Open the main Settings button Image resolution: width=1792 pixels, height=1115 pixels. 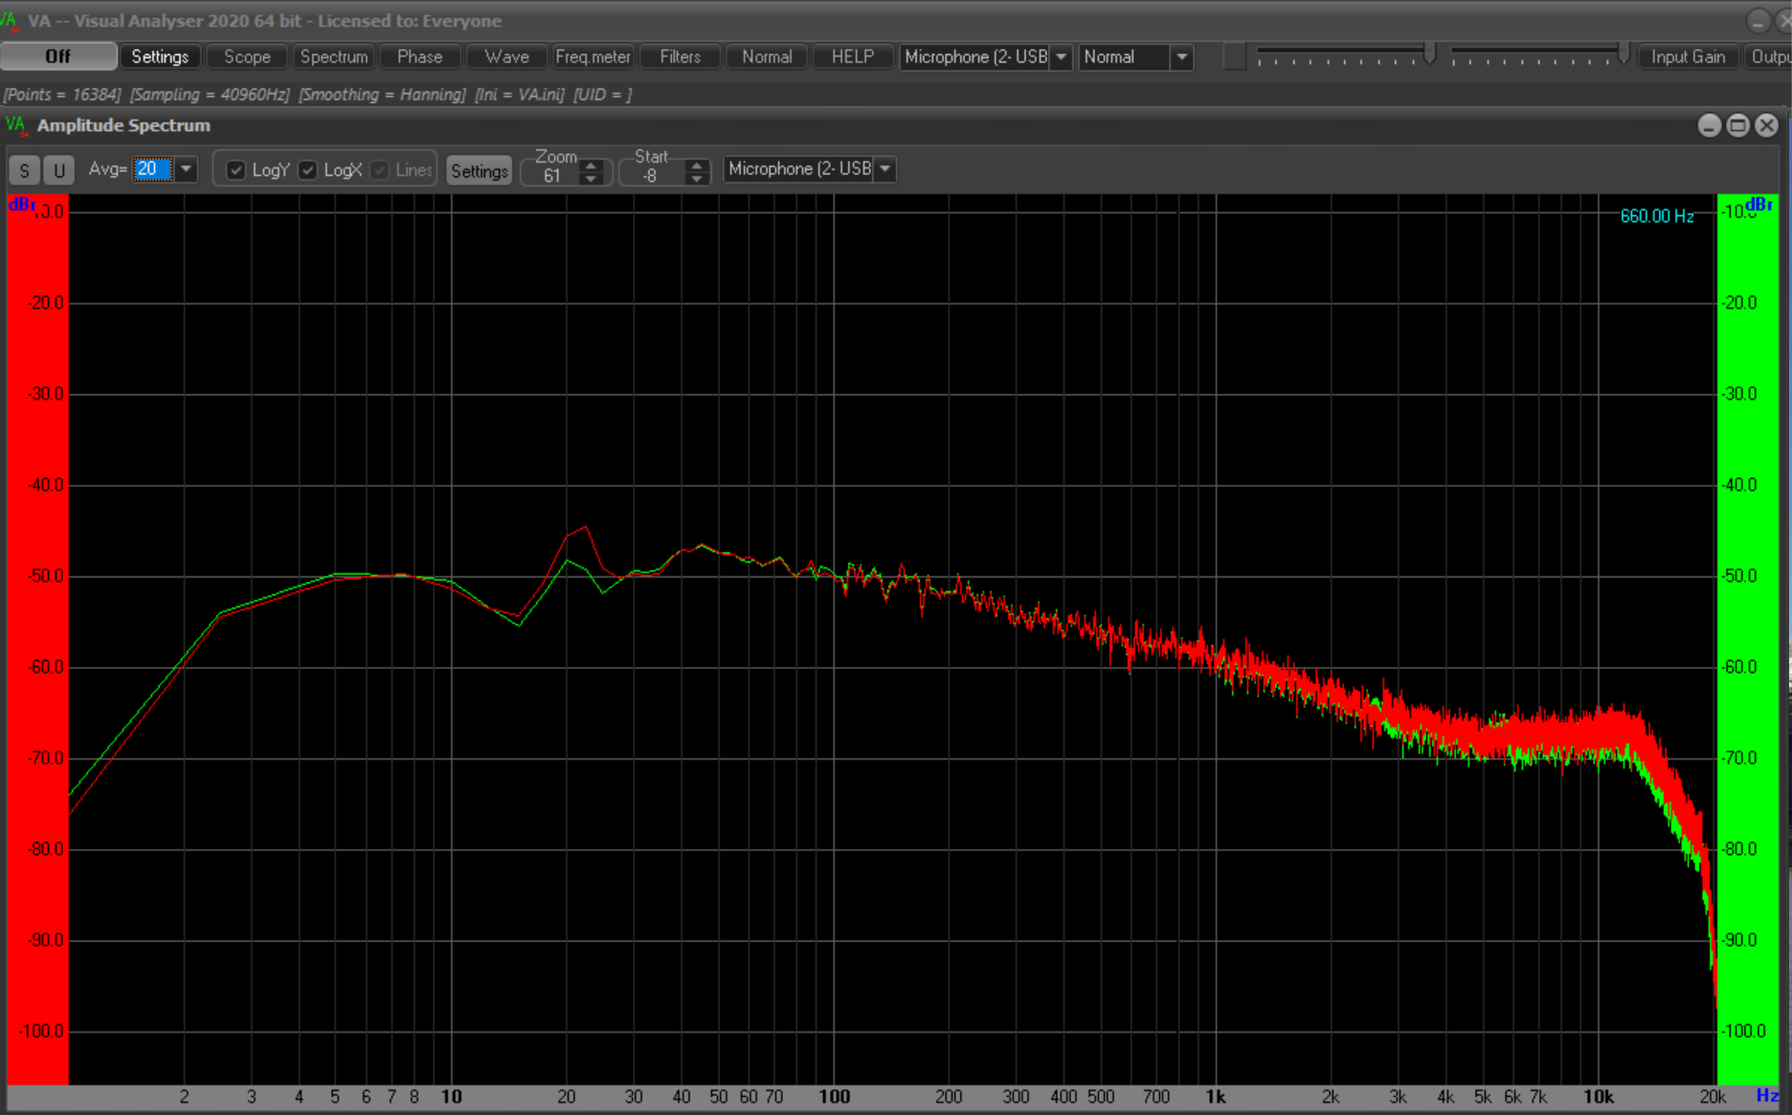point(160,56)
